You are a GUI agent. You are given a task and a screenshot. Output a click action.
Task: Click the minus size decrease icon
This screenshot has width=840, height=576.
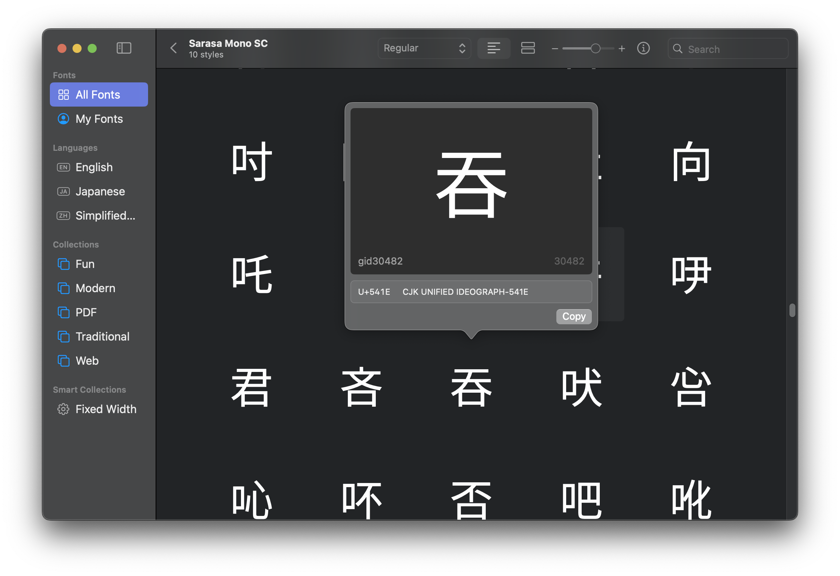click(x=554, y=49)
